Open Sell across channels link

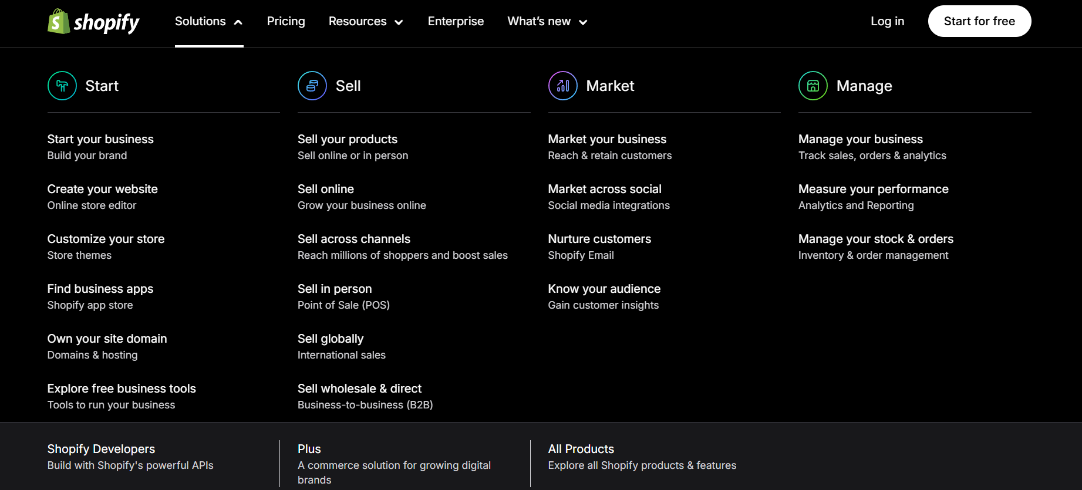(354, 239)
